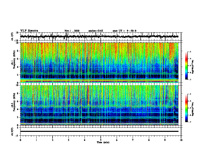Image resolution: width=204 pixels, height=157 pixels.
Task: Click the ch.2 color bar units label
Action: 193,109
